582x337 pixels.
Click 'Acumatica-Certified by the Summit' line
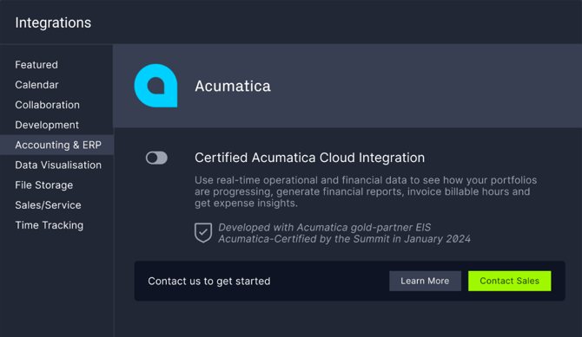coord(344,239)
